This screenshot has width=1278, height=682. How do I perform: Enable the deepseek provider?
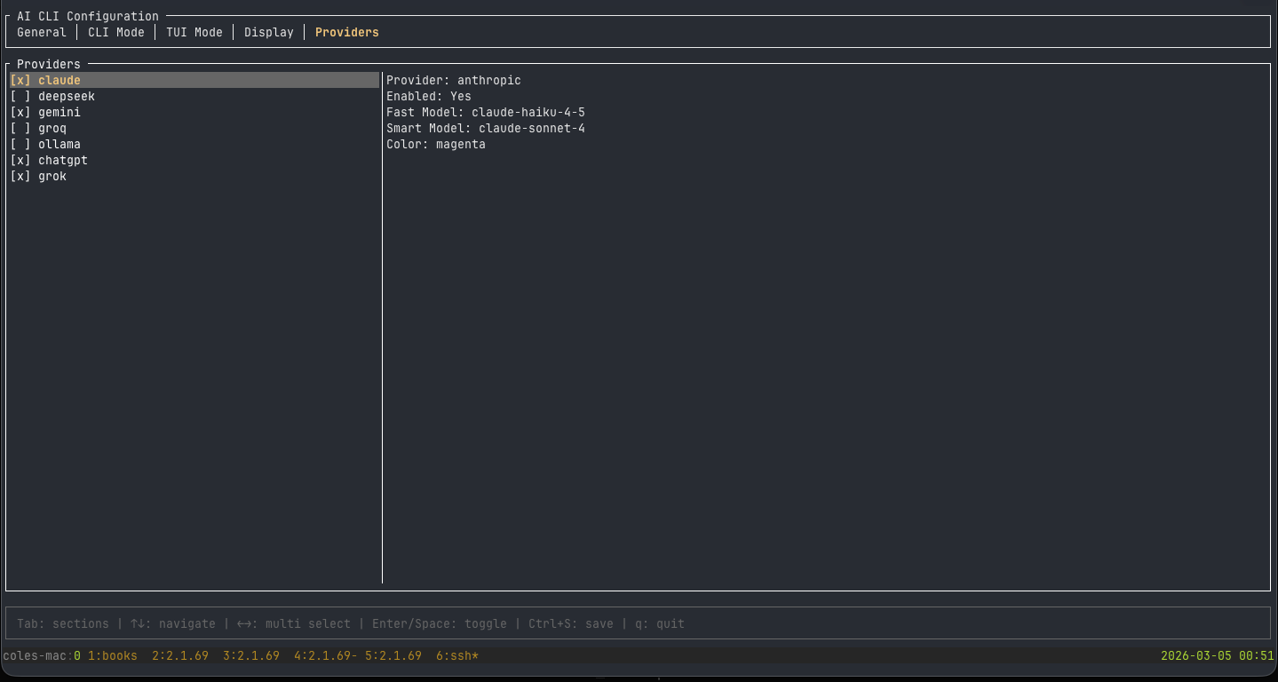(x=53, y=96)
